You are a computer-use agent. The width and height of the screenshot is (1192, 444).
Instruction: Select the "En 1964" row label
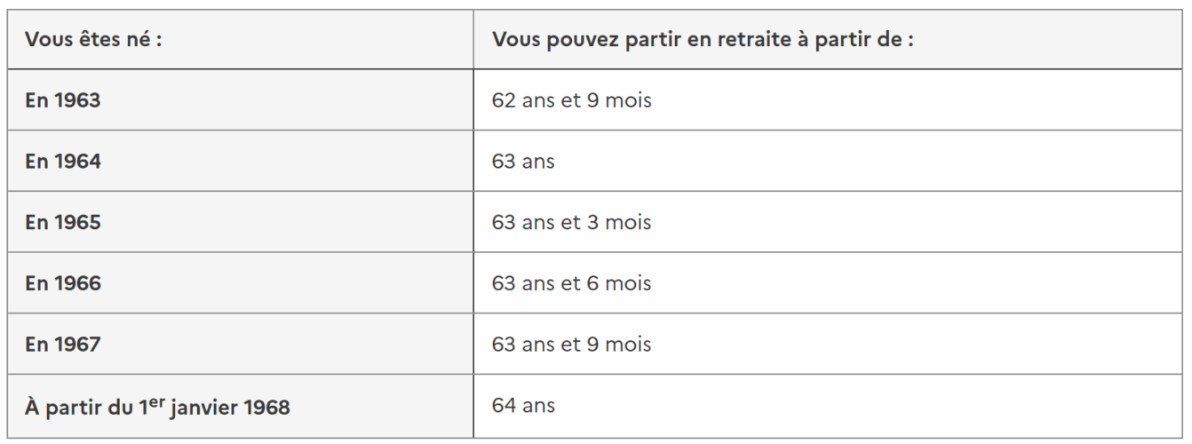point(61,162)
